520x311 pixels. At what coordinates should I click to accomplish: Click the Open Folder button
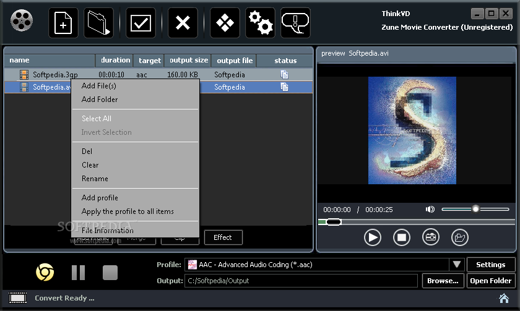point(491,281)
